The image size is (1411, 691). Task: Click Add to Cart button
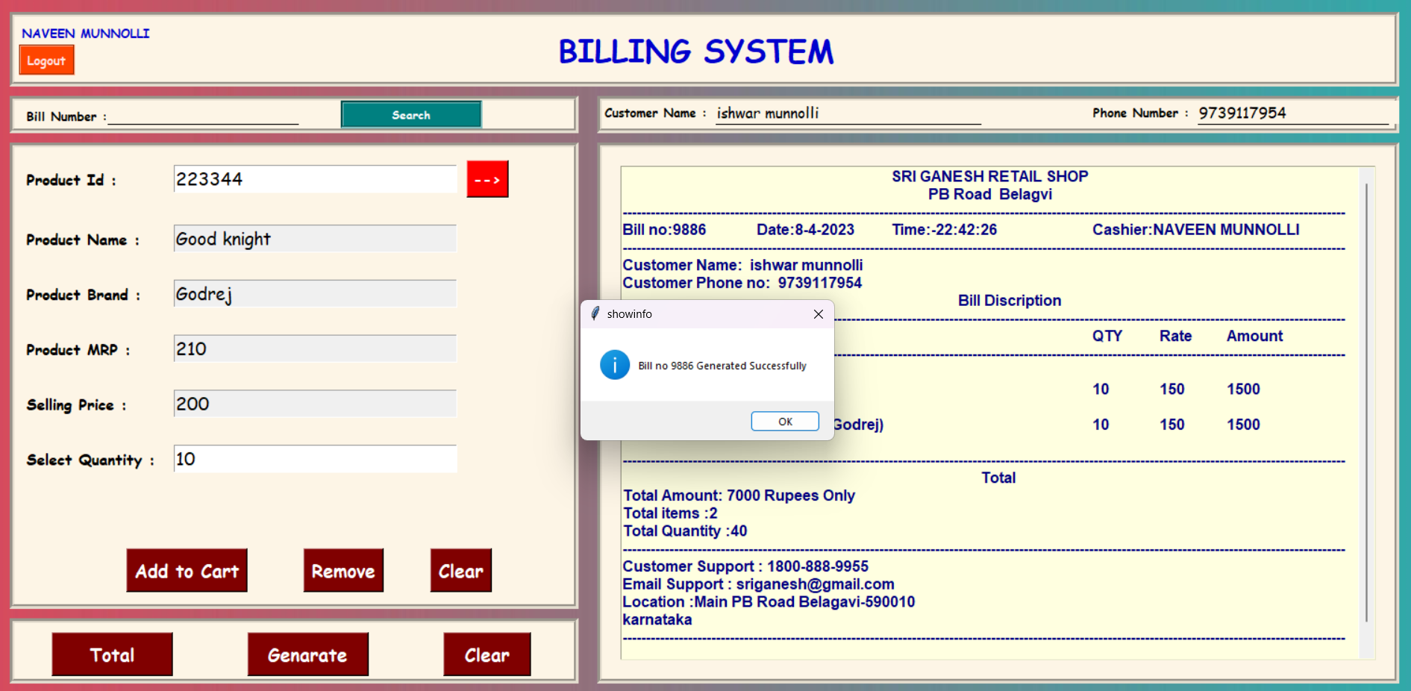[187, 571]
